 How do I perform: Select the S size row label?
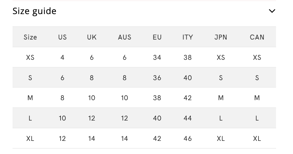point(30,78)
